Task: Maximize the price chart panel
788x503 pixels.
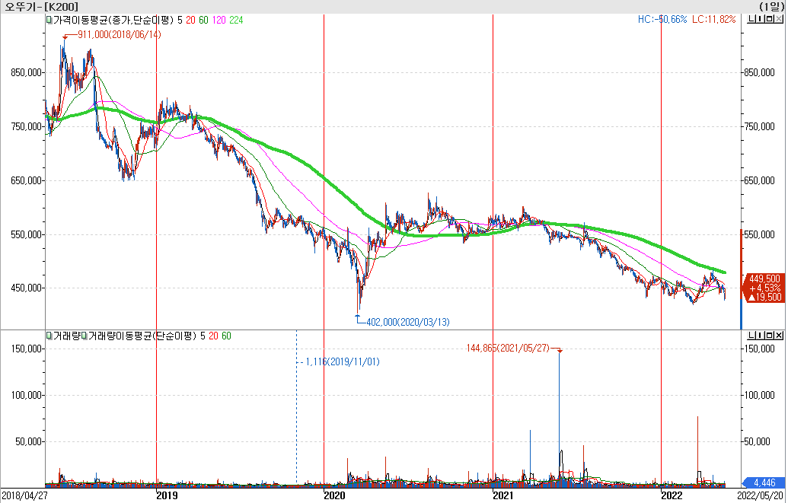Action: pos(769,20)
